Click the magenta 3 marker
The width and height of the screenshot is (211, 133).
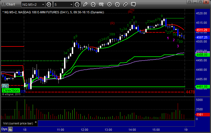178,46
